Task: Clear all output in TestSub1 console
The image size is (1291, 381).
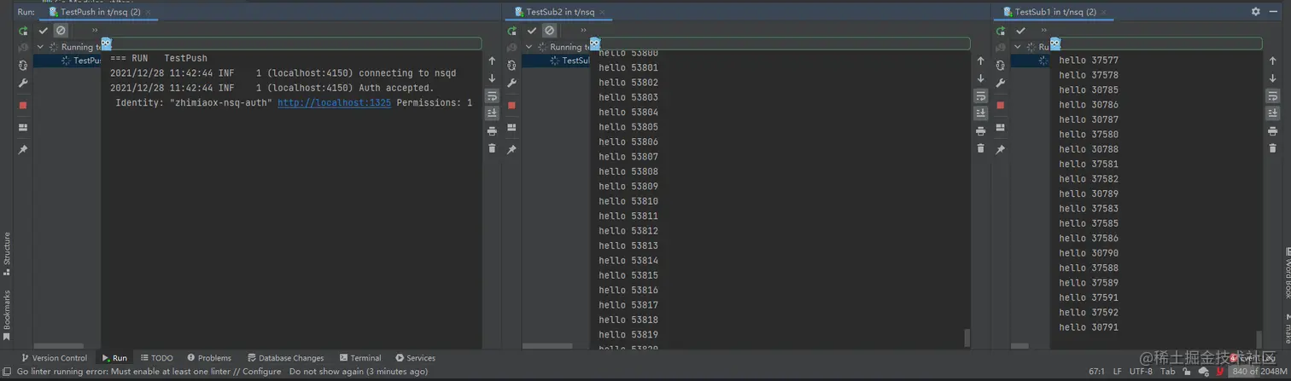Action: point(1272,148)
